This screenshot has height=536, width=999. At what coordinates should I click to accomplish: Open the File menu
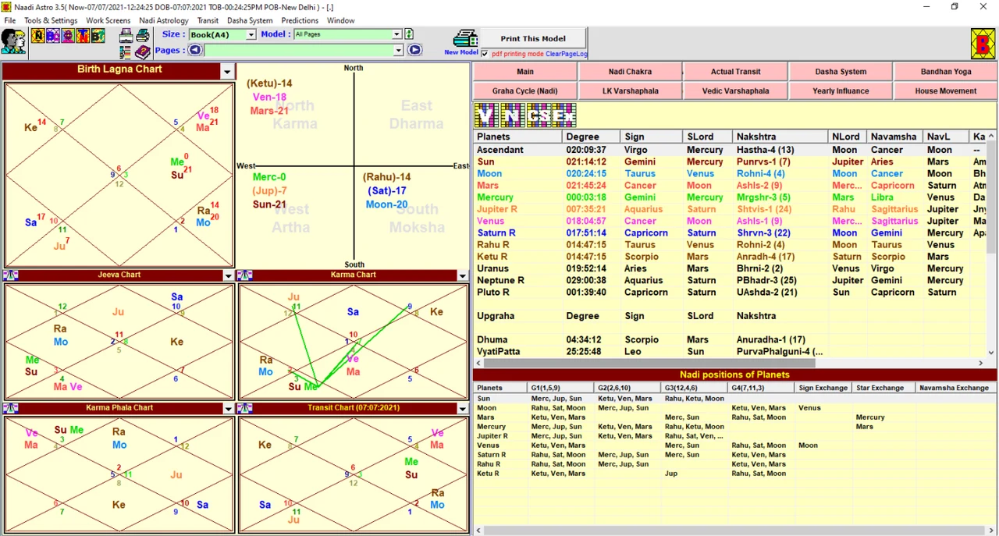pyautogui.click(x=10, y=20)
